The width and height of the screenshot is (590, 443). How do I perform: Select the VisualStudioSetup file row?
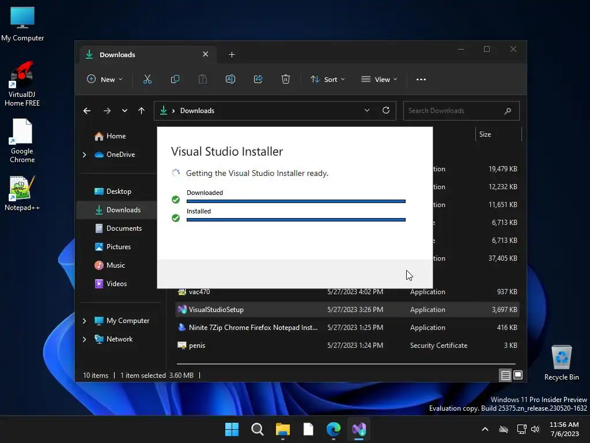(x=347, y=310)
